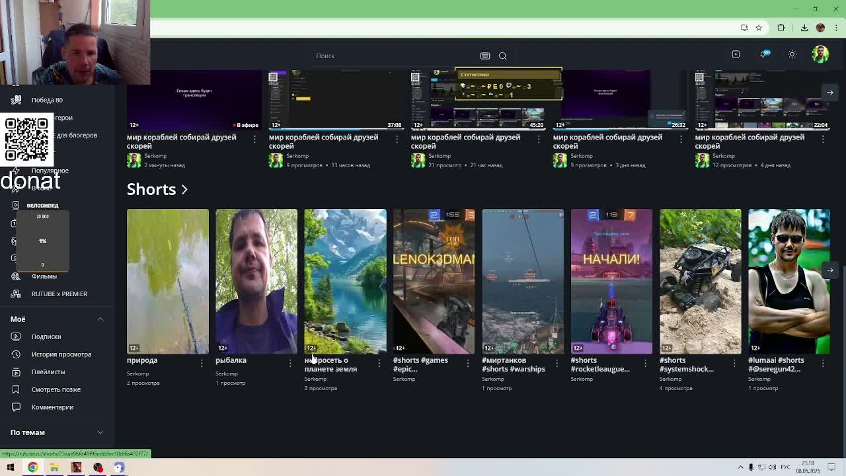Open the toy buggy on sand short thumbnail
Viewport: 846px width, 476px height.
click(x=701, y=282)
